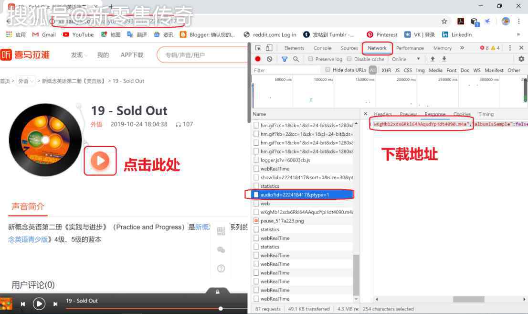Switch to the Elements tab
Image resolution: width=528 pixels, height=314 pixels.
[x=294, y=48]
